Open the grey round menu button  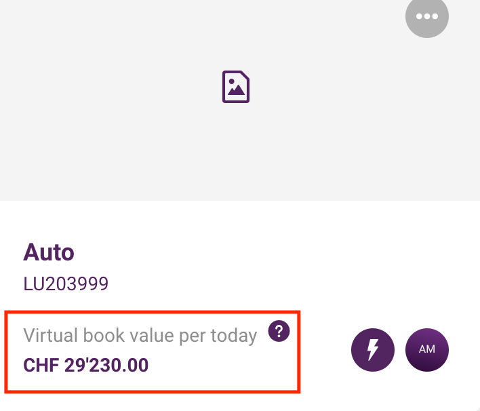click(x=426, y=16)
